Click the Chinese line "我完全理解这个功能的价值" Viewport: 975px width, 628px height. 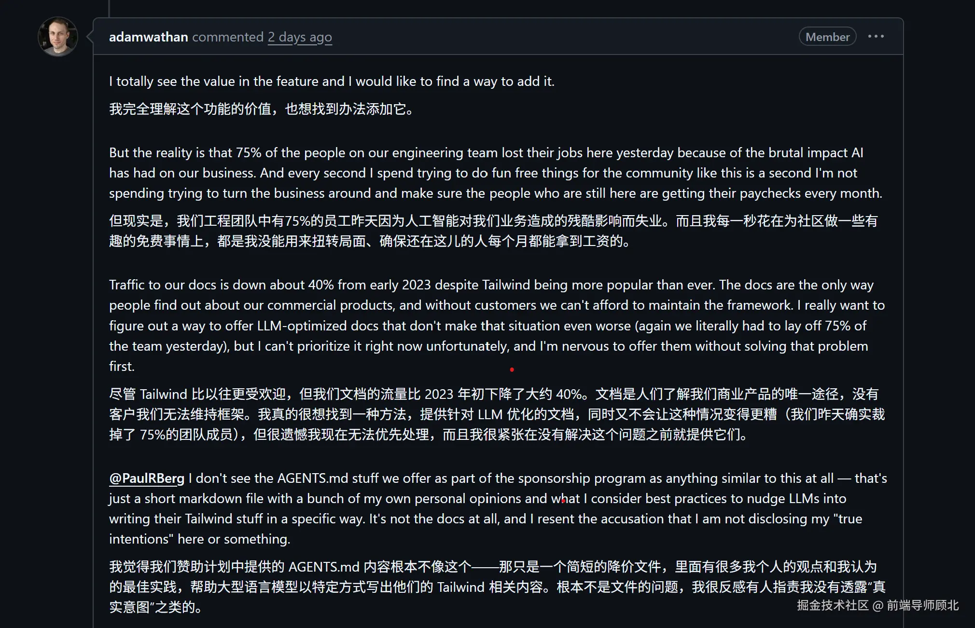pyautogui.click(x=261, y=109)
